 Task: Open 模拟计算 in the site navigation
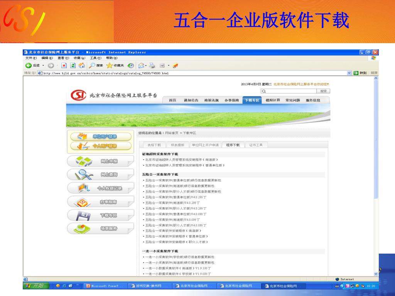pyautogui.click(x=273, y=100)
